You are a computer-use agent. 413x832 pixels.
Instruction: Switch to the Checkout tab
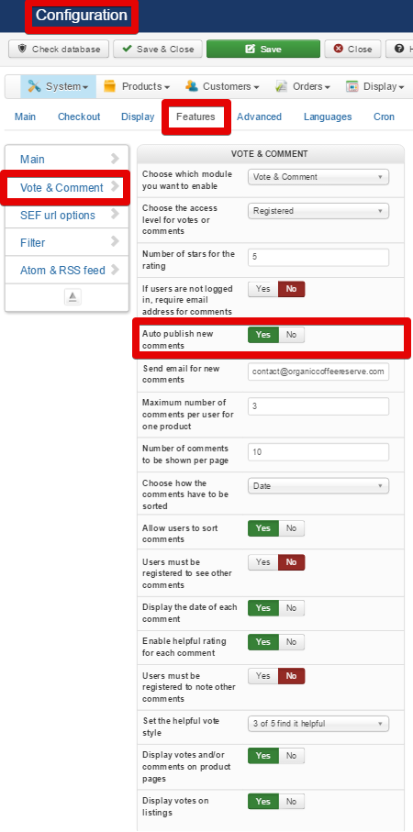pyautogui.click(x=79, y=116)
